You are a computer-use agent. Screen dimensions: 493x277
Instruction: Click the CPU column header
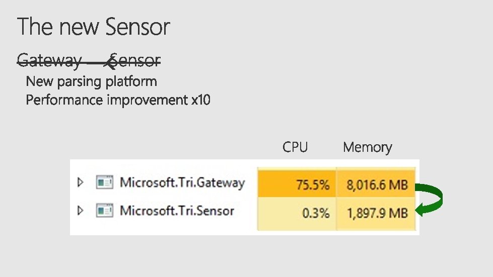[295, 147]
